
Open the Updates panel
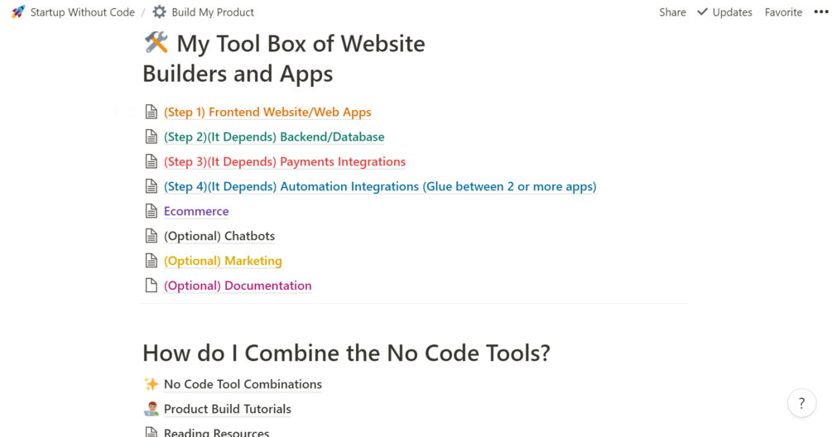click(724, 12)
